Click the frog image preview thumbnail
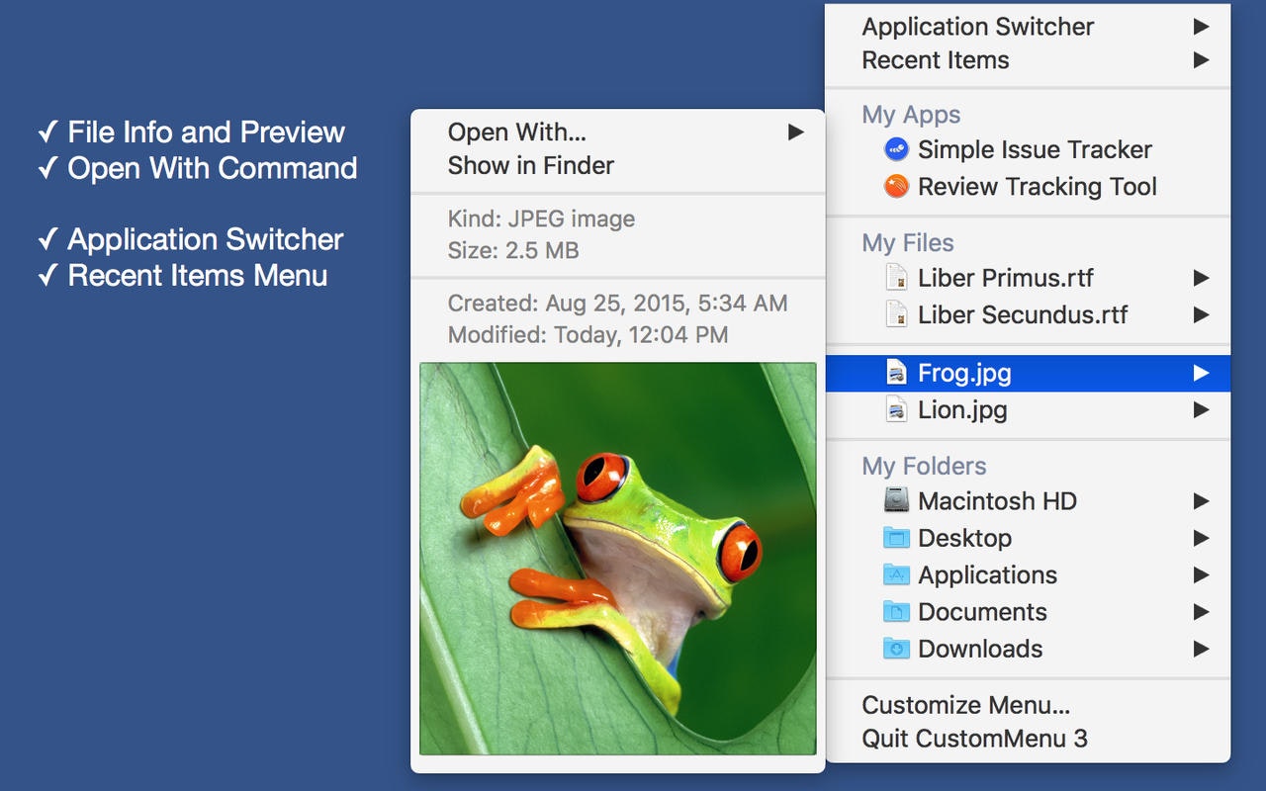This screenshot has height=791, width=1266. [x=618, y=559]
